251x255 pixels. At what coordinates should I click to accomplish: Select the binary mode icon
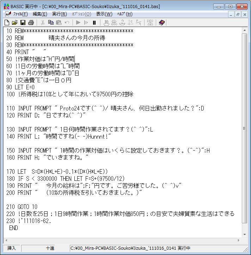coord(122,23)
